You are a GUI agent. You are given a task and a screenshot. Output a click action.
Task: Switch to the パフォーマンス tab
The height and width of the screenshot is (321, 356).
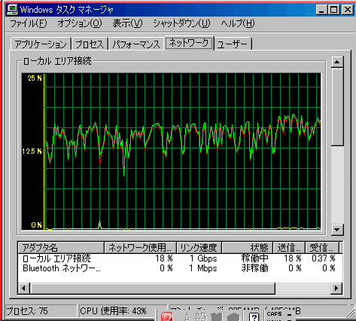[x=136, y=44]
